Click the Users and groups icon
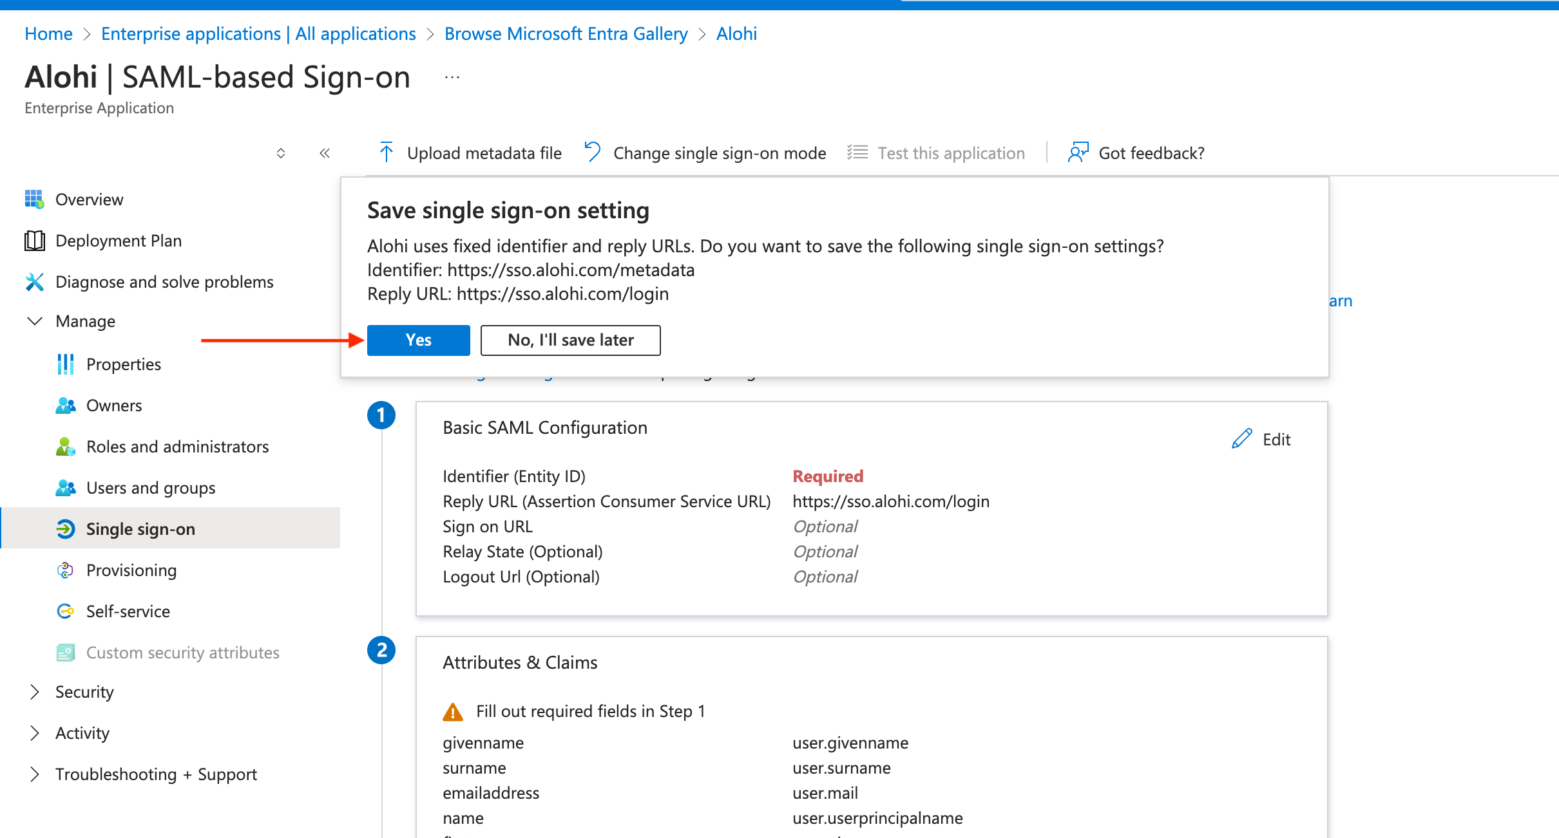 66,488
